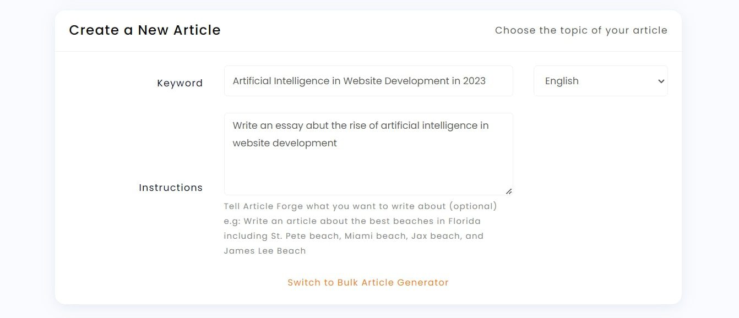
Task: Click the "Instructions" field label
Action: click(171, 188)
